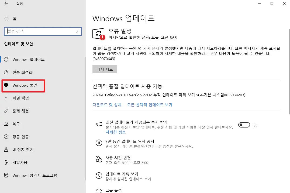Click the 전송 최적화 icon

pyautogui.click(x=6, y=72)
